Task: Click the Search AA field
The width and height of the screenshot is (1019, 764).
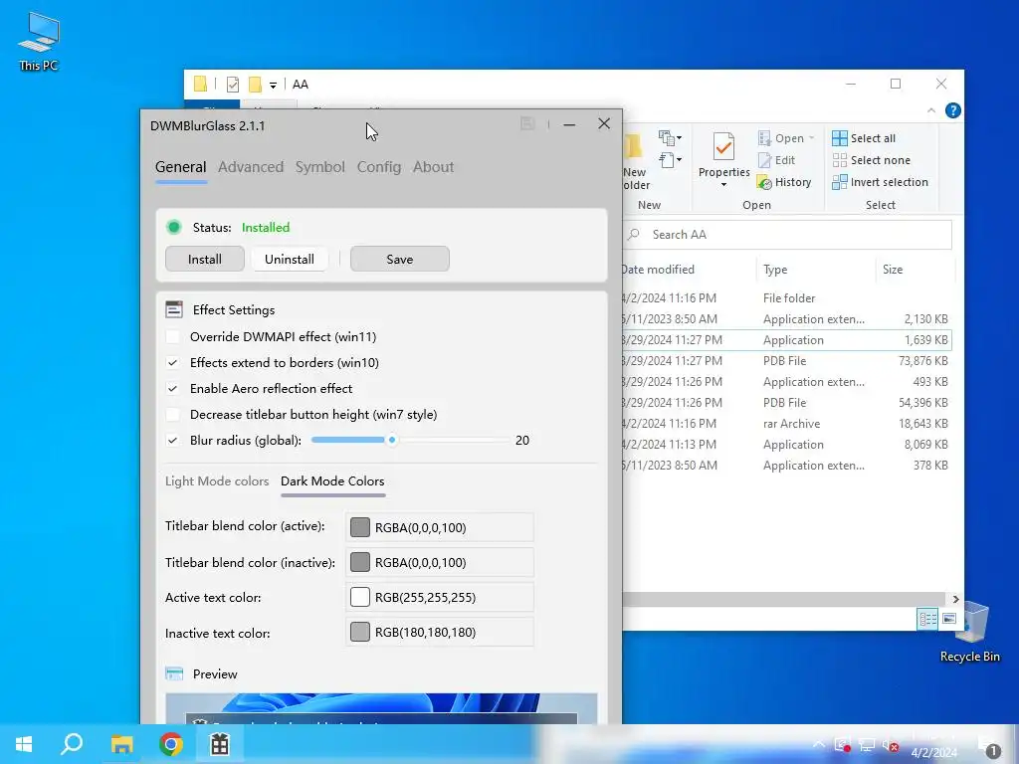Action: pyautogui.click(x=786, y=235)
